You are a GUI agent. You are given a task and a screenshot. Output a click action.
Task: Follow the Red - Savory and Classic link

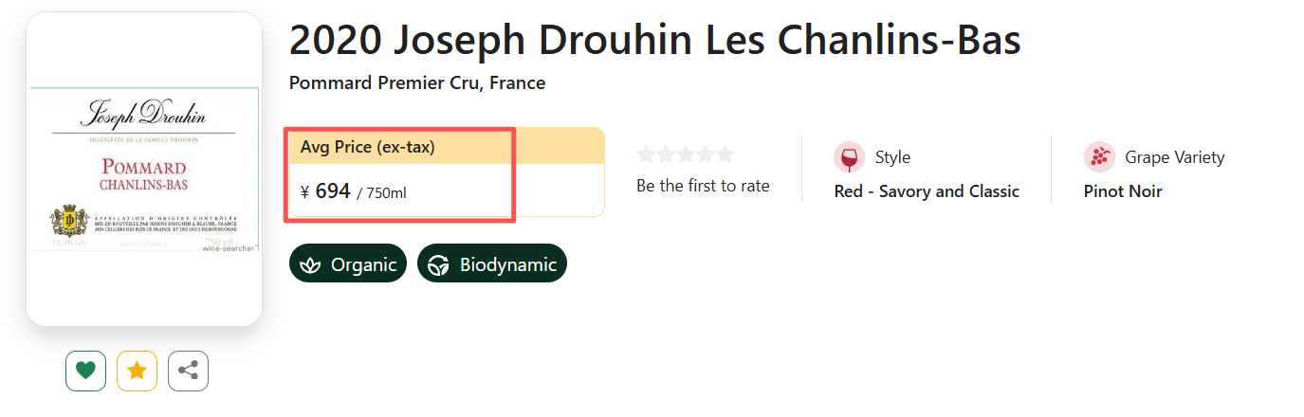927,191
